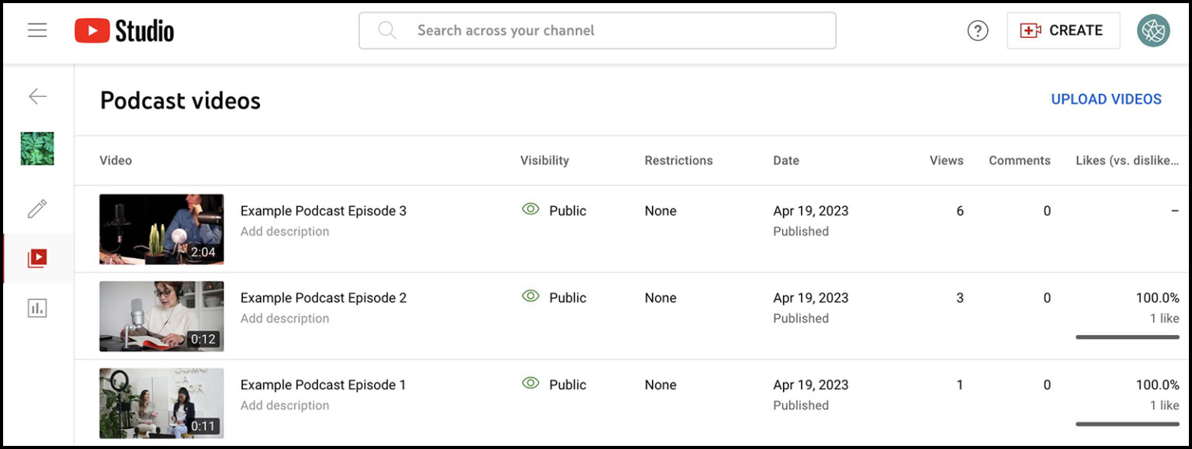Click the CREATE button
Image resolution: width=1192 pixels, height=449 pixels.
click(1063, 30)
